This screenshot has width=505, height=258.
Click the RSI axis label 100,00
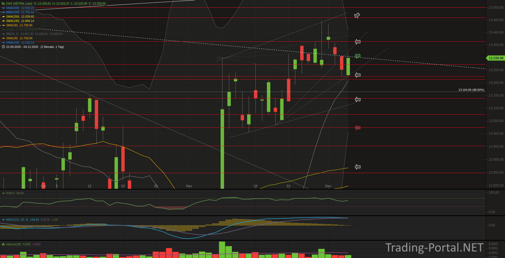coord(494,193)
